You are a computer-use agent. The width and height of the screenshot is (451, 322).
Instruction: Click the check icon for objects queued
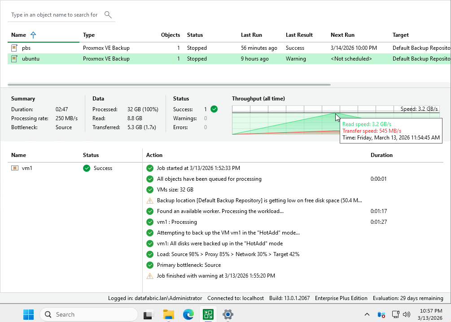150,179
